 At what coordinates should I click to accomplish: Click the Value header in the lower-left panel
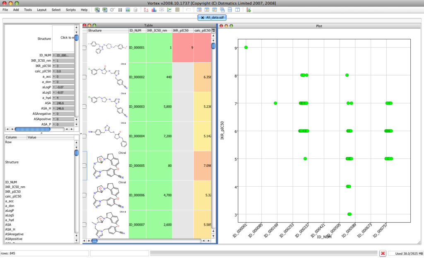click(50, 137)
